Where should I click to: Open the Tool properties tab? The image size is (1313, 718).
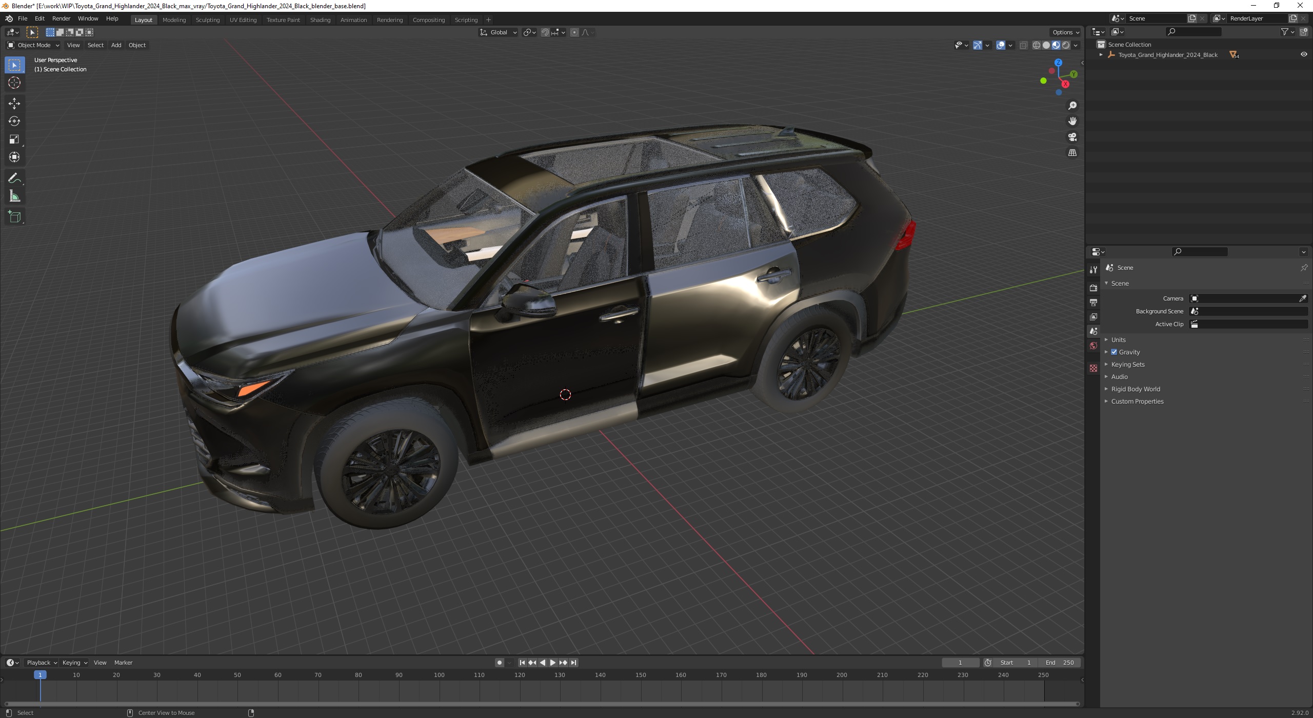click(x=1093, y=270)
